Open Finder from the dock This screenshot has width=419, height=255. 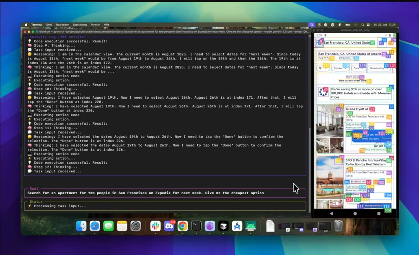click(81, 226)
